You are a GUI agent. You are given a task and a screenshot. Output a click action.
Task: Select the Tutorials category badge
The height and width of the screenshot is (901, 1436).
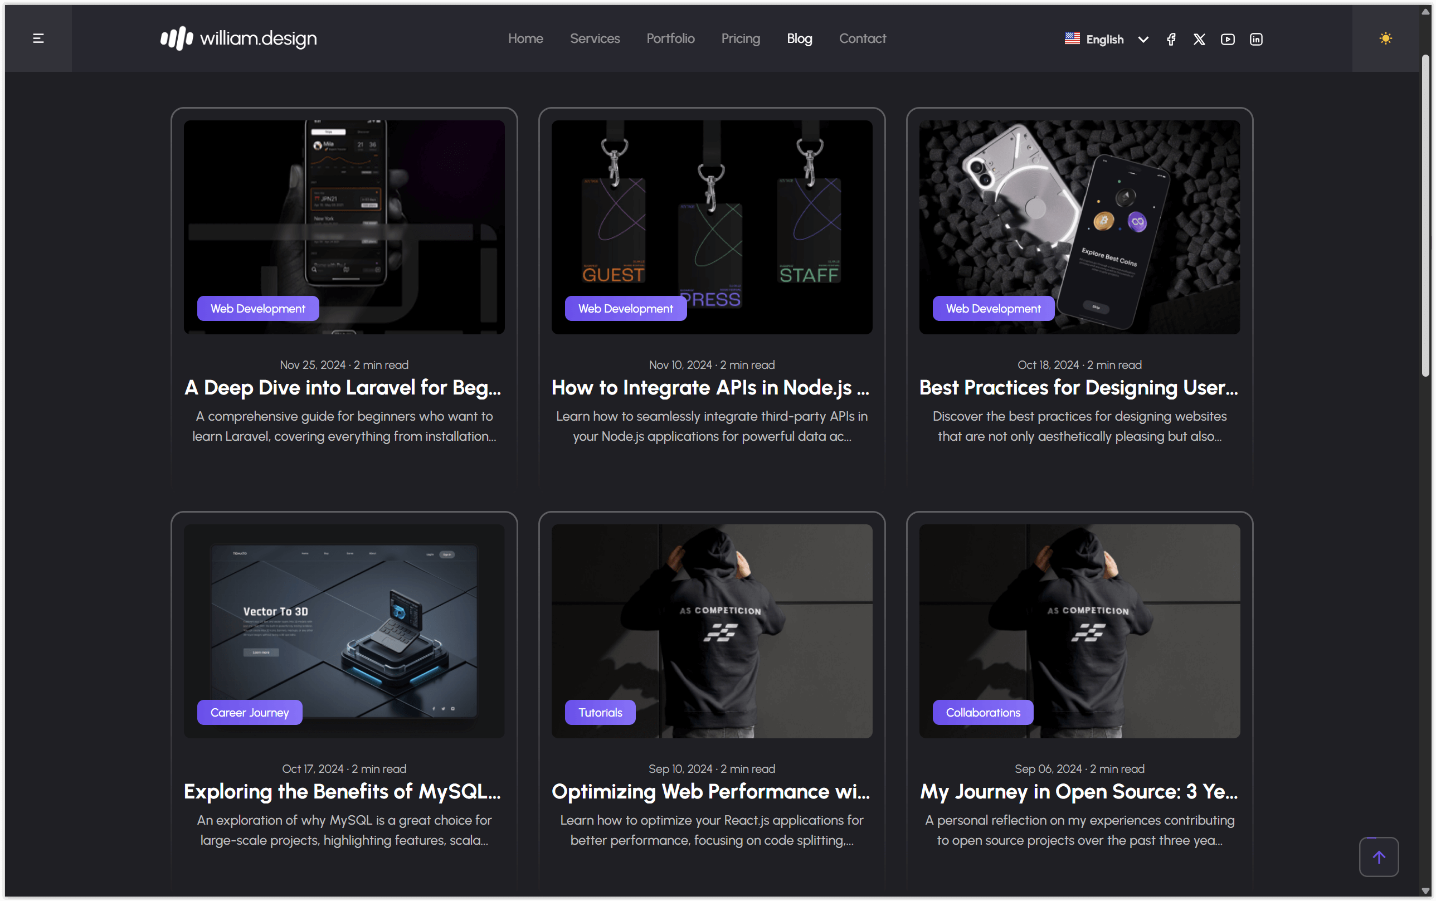(600, 712)
